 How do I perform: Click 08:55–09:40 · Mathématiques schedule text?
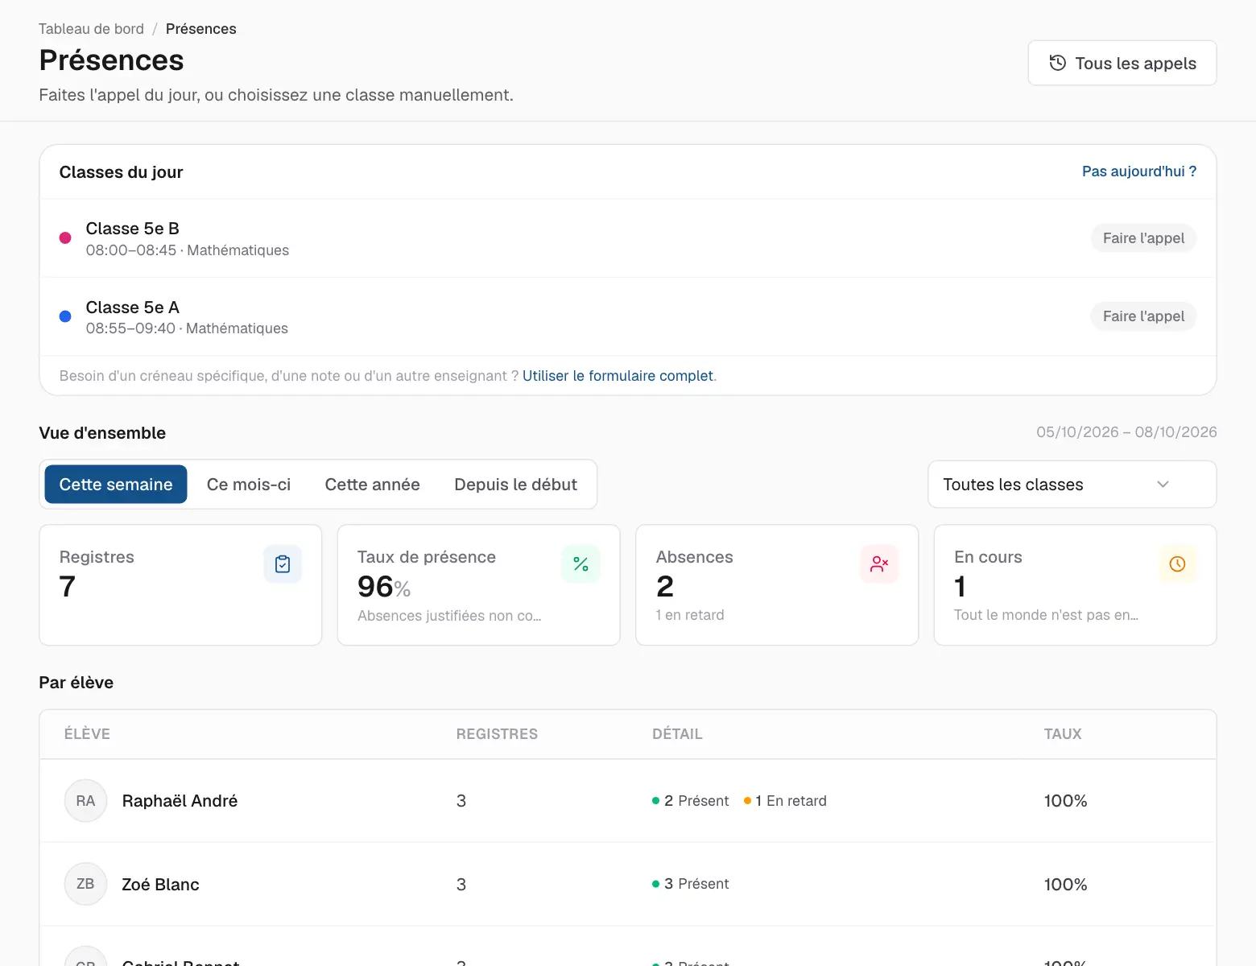pyautogui.click(x=187, y=328)
